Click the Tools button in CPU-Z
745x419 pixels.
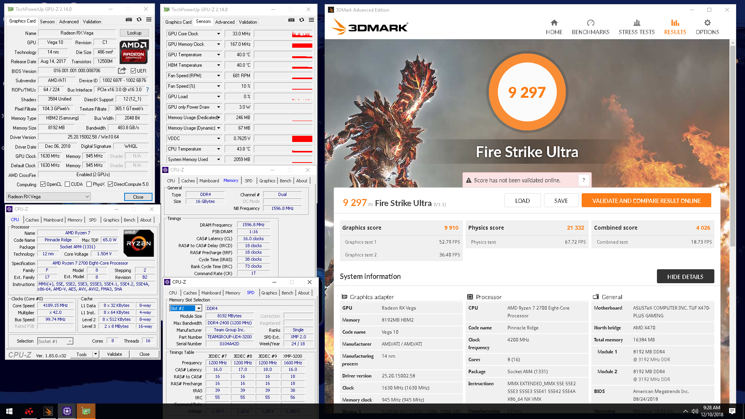(81, 354)
